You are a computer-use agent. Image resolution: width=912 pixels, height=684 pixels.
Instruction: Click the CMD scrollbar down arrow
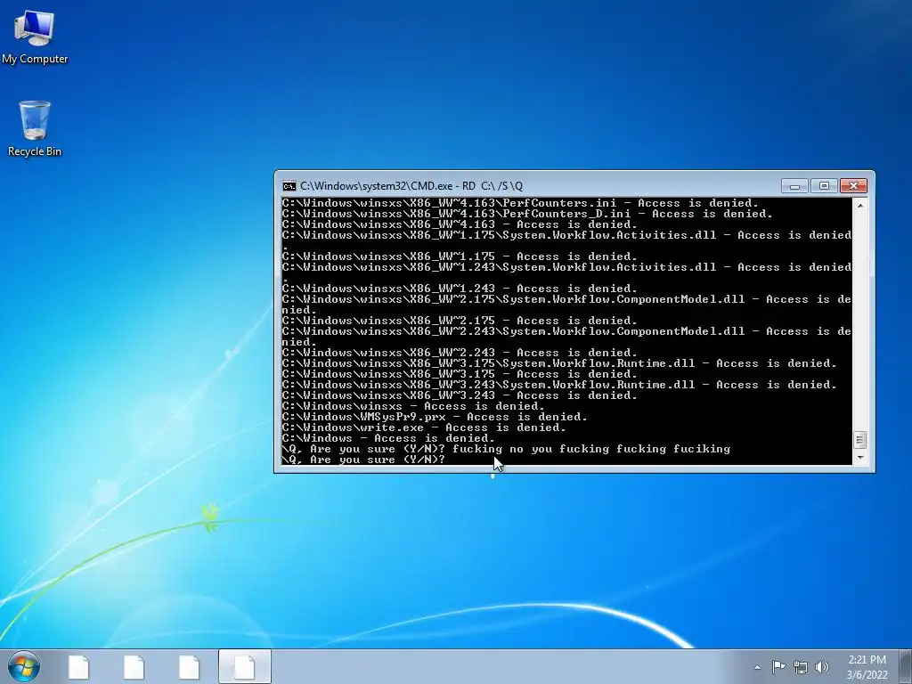point(860,458)
